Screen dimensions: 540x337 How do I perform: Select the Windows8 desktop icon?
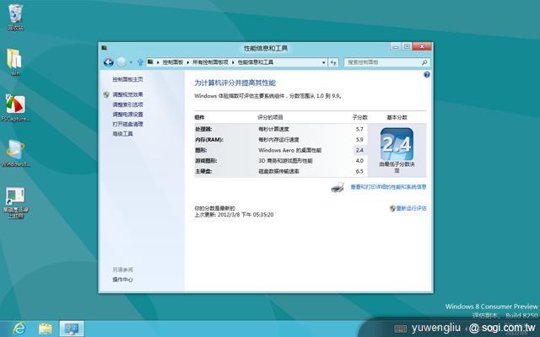[x=15, y=153]
